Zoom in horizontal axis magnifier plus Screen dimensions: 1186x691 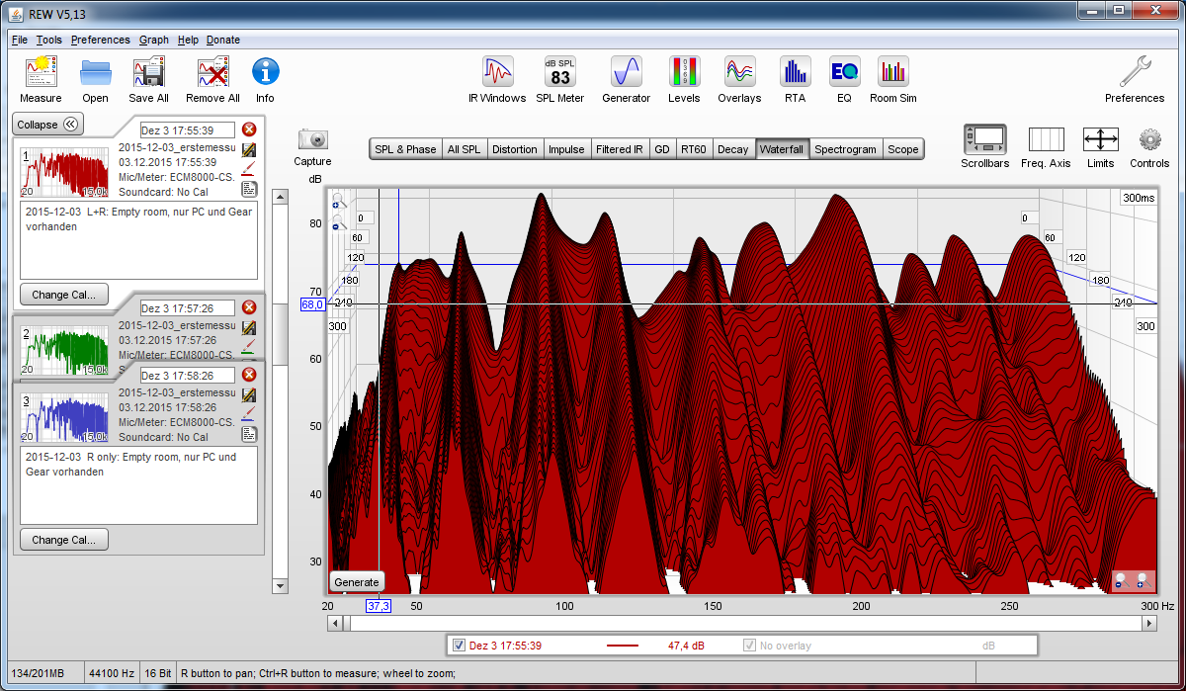point(1142,581)
